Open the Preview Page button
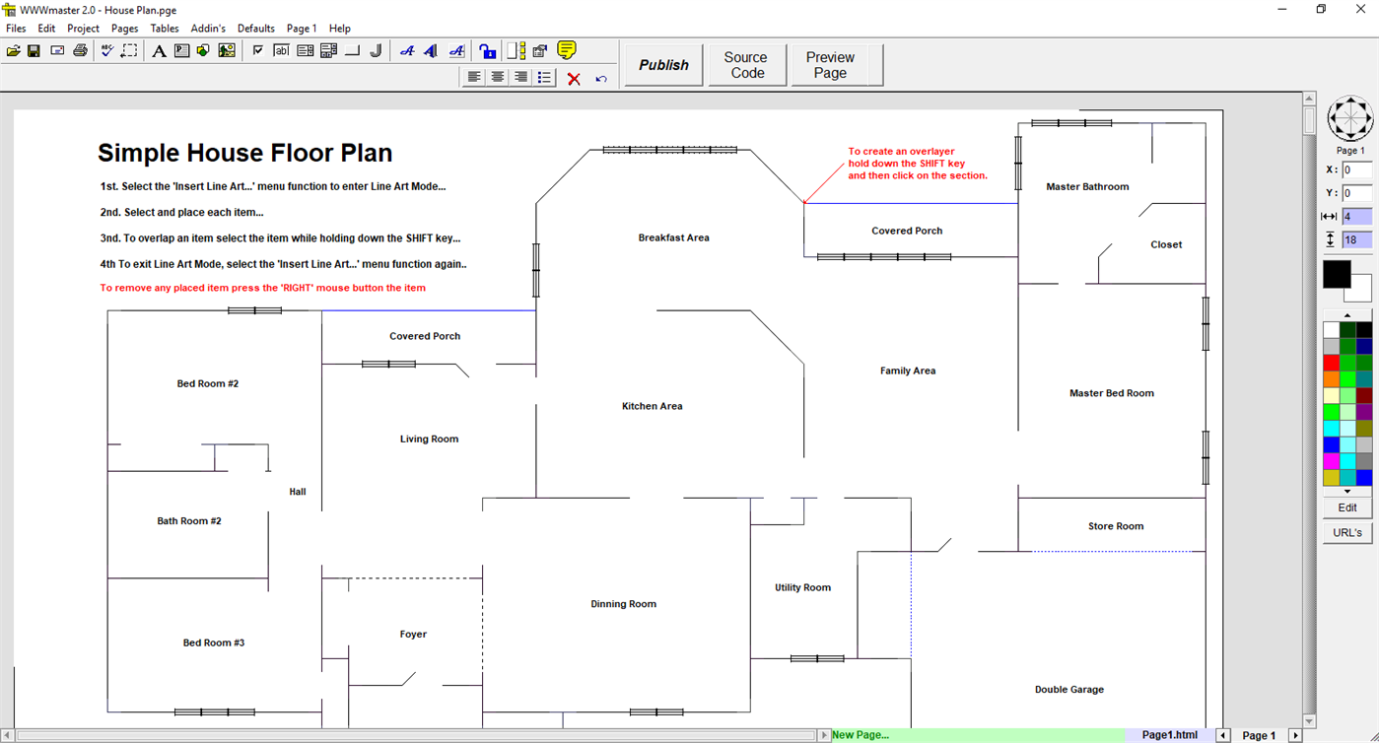 point(829,64)
